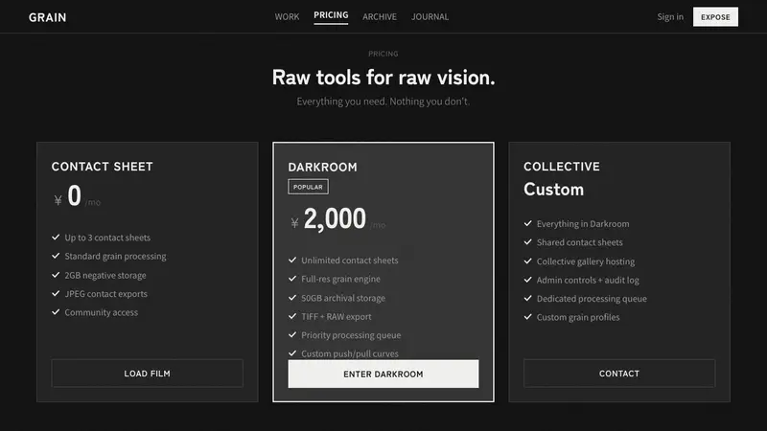This screenshot has height=431, width=767.
Task: Click the Custom price label
Action: point(554,190)
